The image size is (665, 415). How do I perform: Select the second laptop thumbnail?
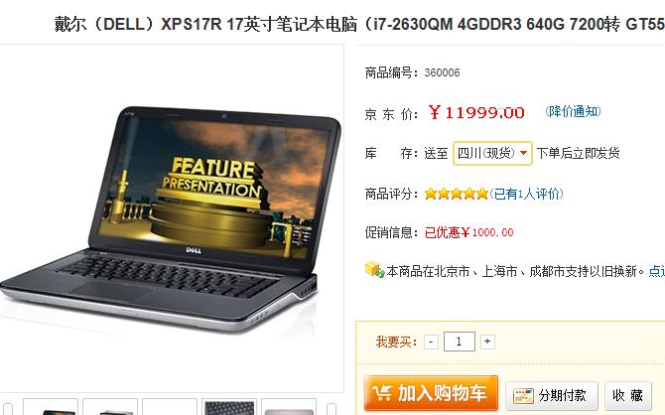[110, 407]
